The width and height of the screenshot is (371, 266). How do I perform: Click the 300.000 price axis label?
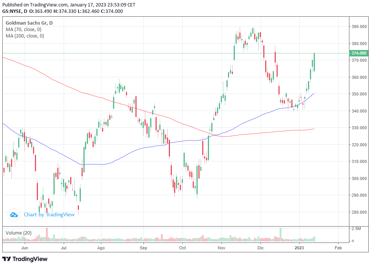(359, 178)
